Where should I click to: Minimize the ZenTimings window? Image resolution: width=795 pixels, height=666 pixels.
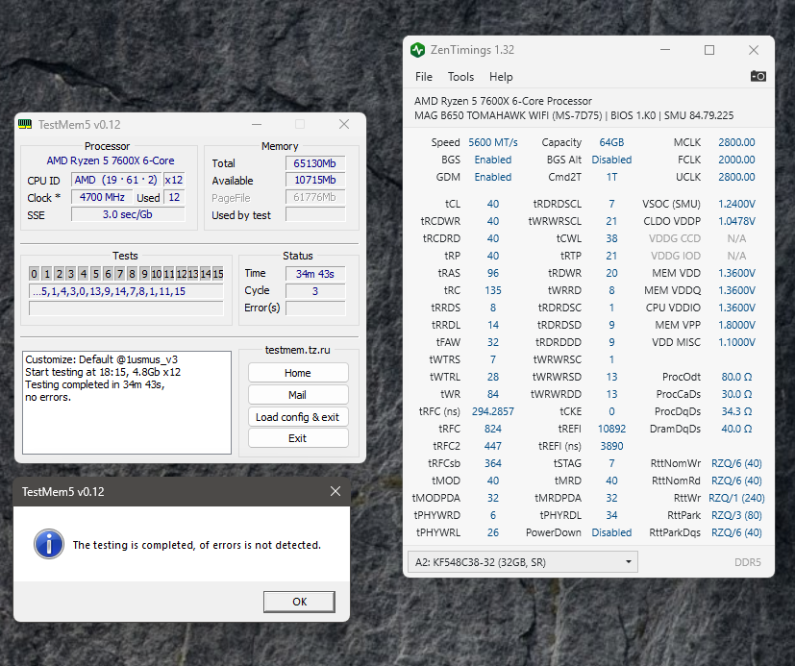665,50
